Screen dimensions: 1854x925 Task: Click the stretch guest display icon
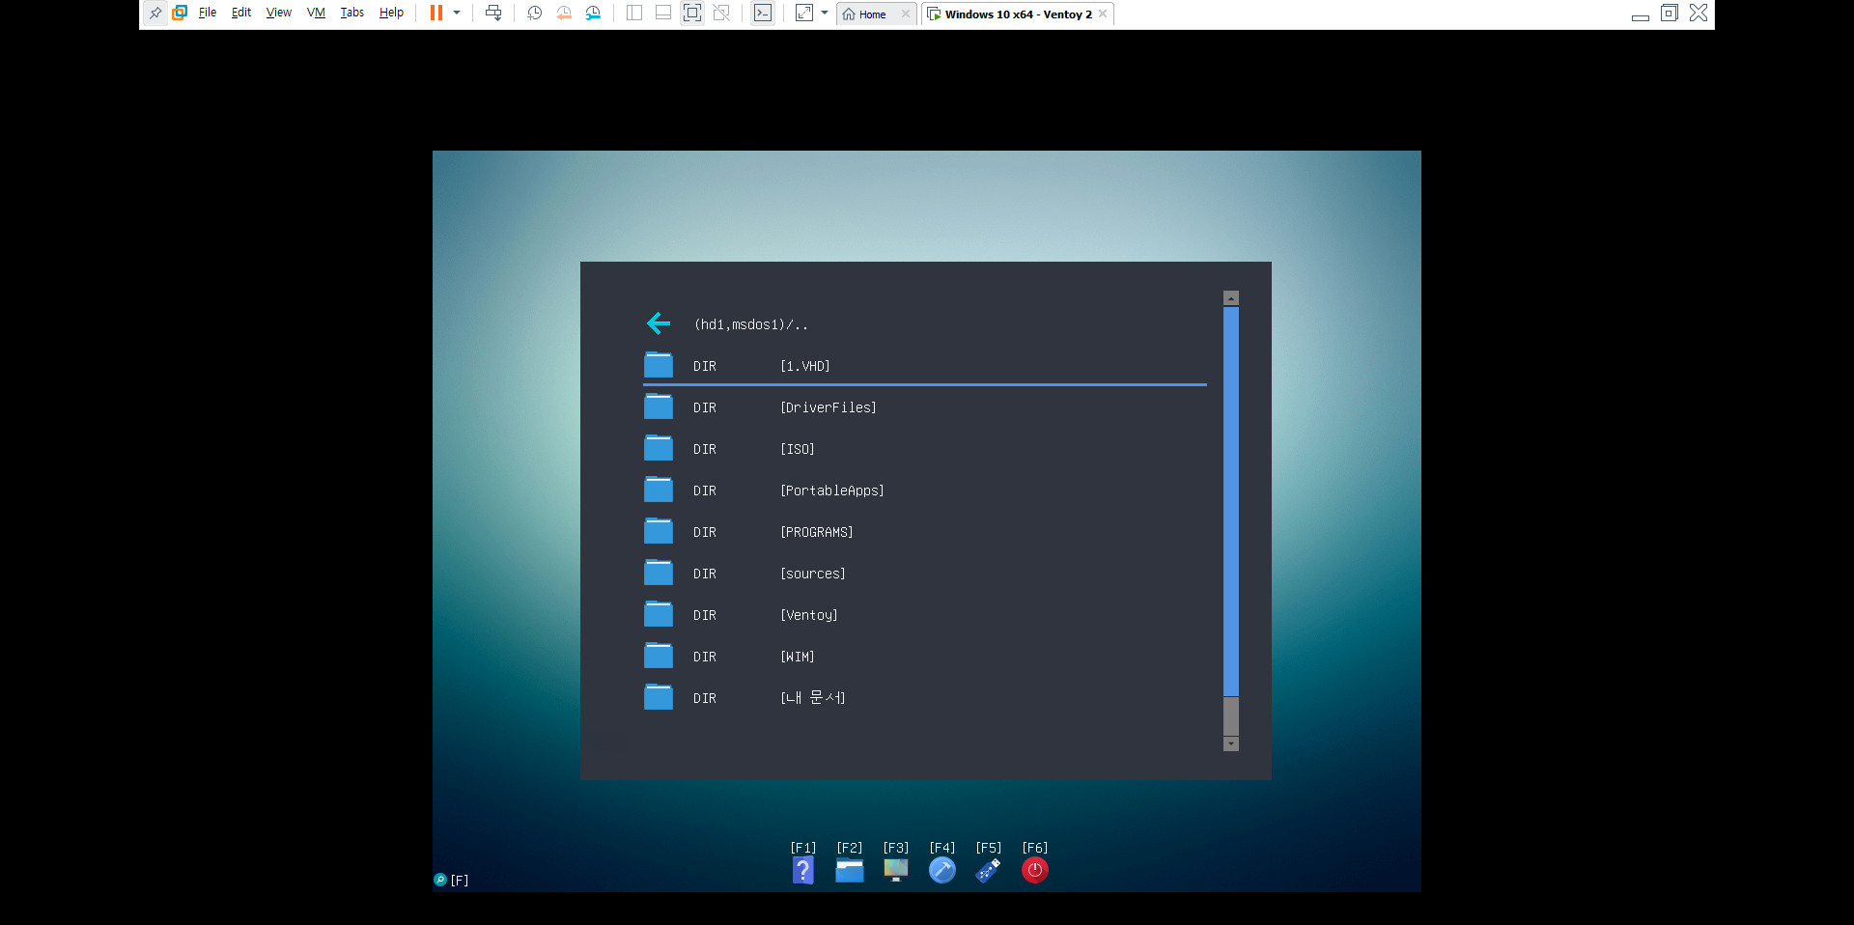804,14
